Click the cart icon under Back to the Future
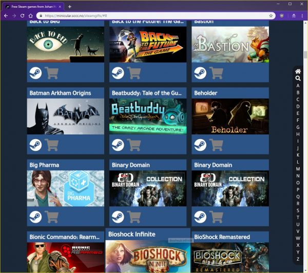The image size is (308, 273). point(134,73)
